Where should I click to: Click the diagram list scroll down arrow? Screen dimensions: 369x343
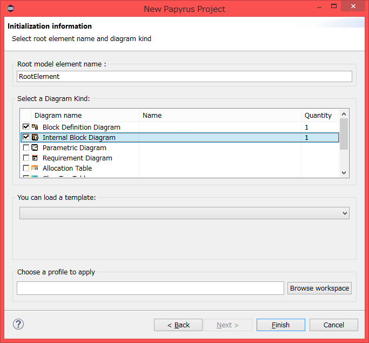[x=344, y=173]
